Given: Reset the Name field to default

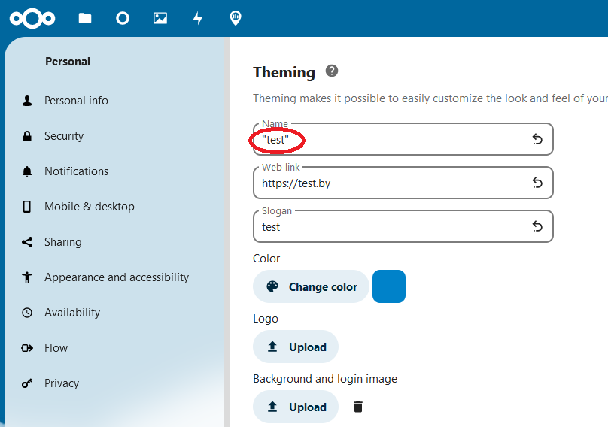Looking at the screenshot, I should [x=537, y=139].
